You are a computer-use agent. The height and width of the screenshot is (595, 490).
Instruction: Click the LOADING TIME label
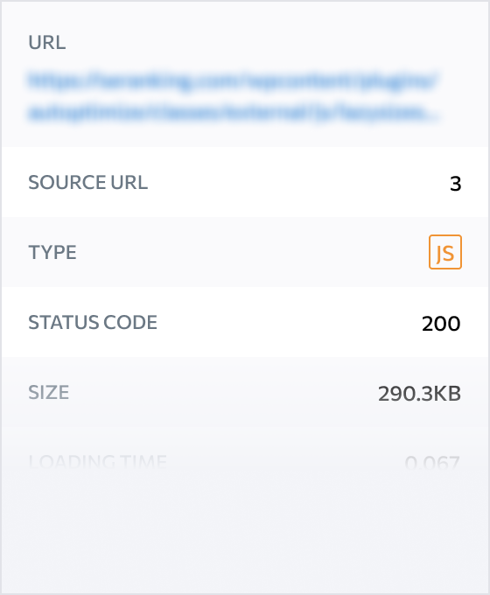click(97, 462)
